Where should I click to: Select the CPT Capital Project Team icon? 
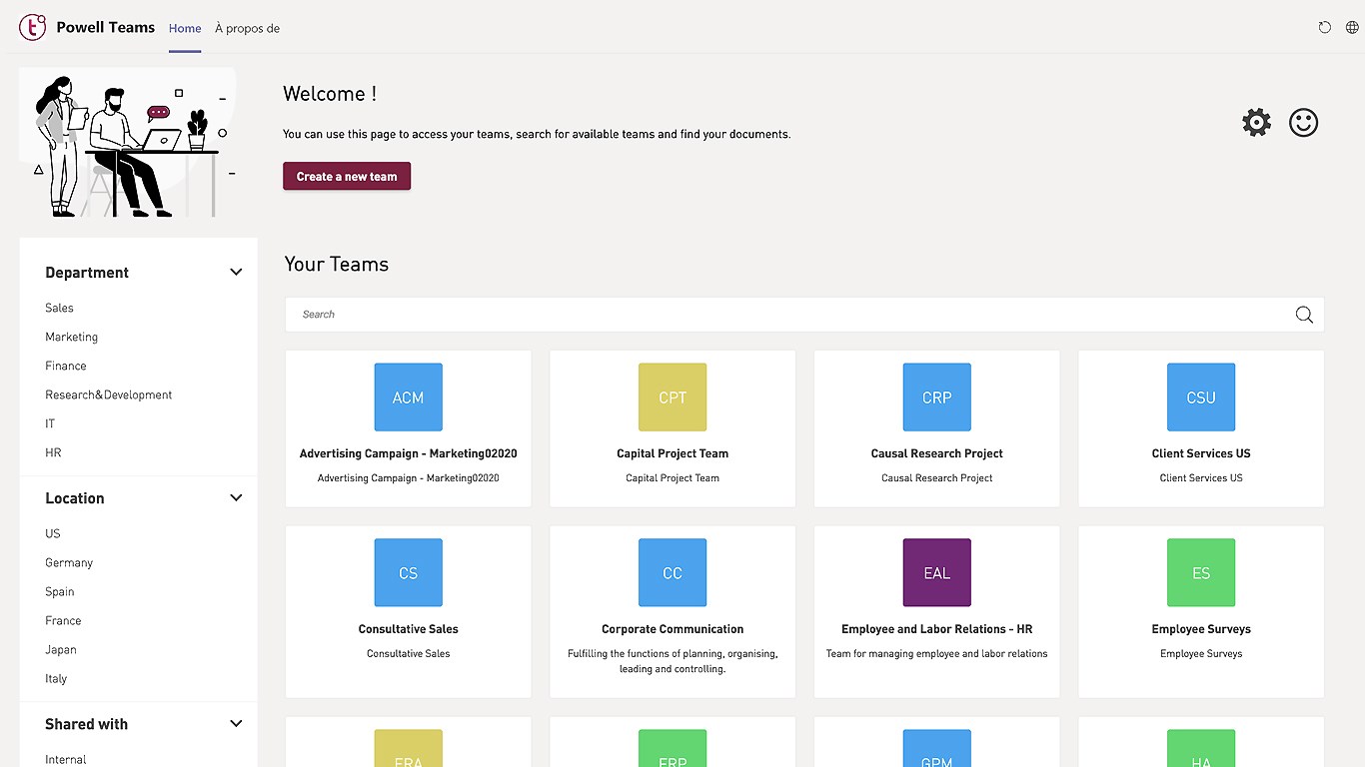coord(673,397)
